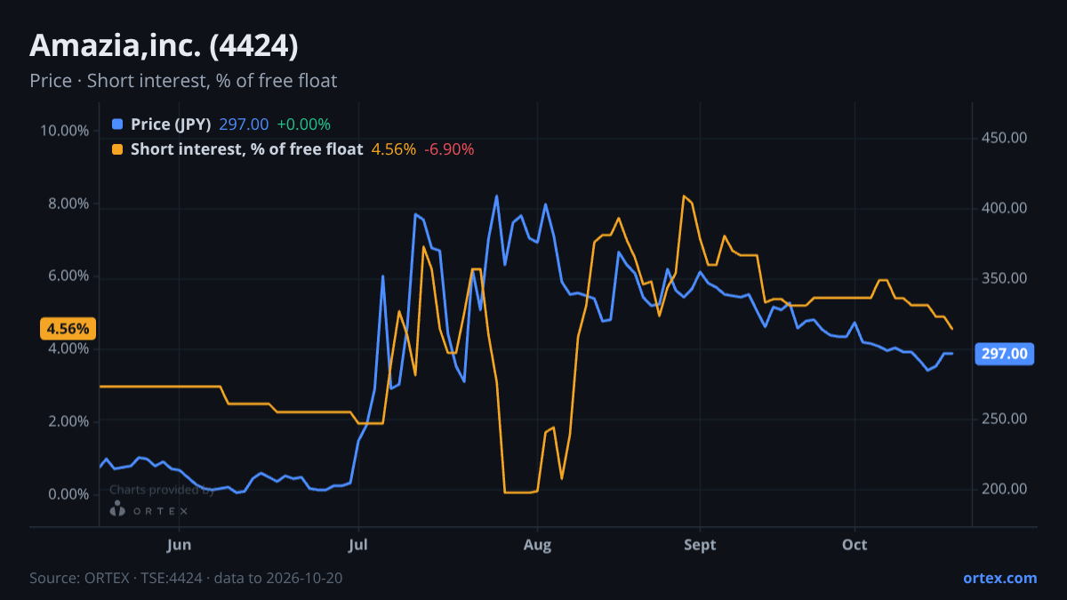
Task: Click the 4.56% short interest axis badge
Action: [68, 329]
